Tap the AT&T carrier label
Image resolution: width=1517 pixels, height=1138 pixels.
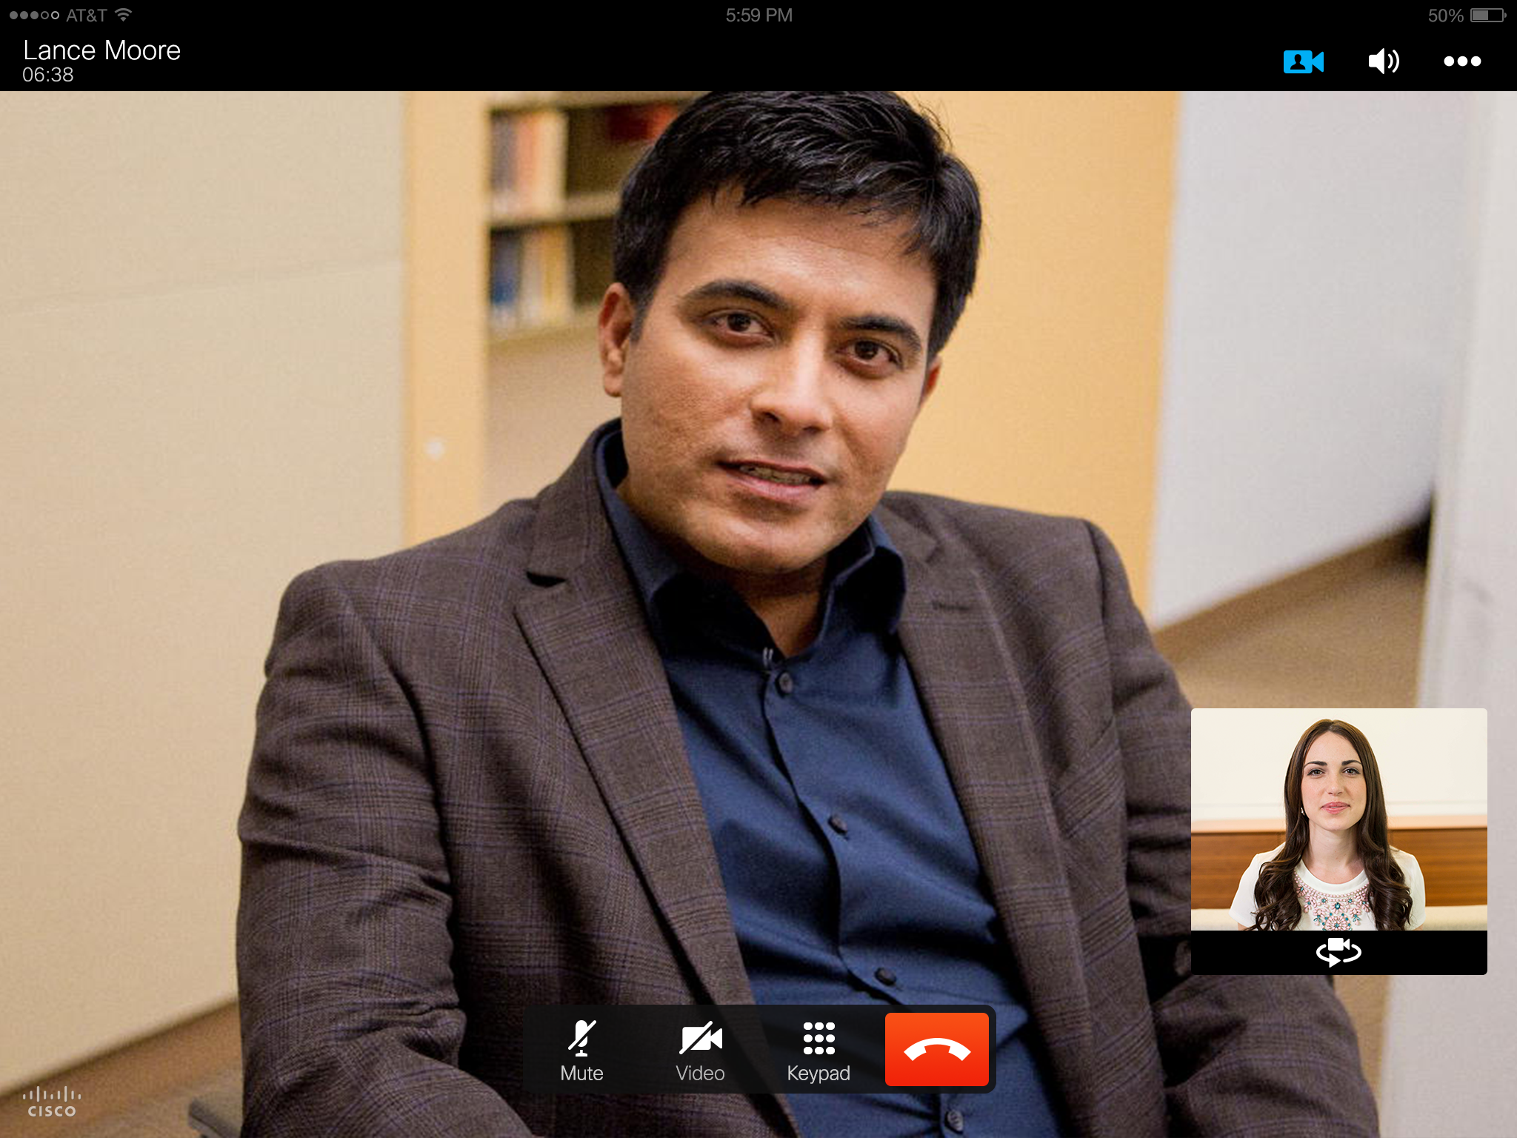pyautogui.click(x=87, y=15)
